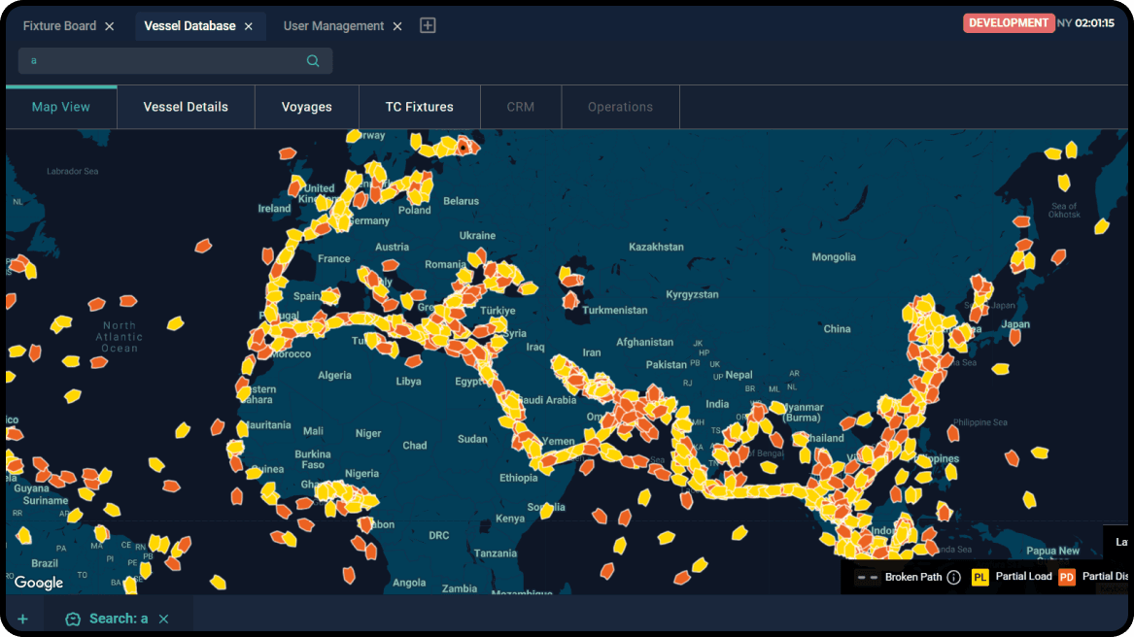Close the Vessel Database tab
Viewport: 1134px width, 637px height.
click(x=248, y=26)
